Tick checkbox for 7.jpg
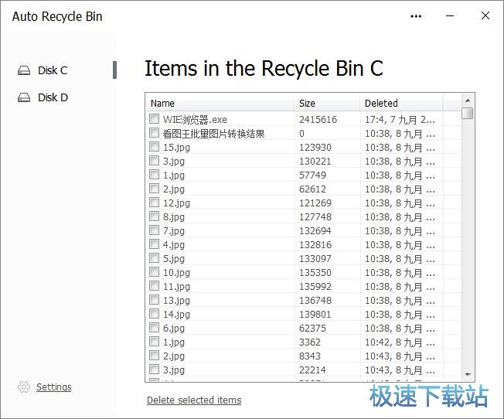 (155, 230)
